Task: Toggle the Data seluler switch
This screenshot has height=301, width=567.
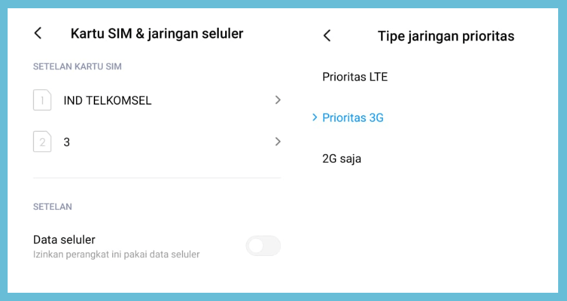Action: pos(263,246)
